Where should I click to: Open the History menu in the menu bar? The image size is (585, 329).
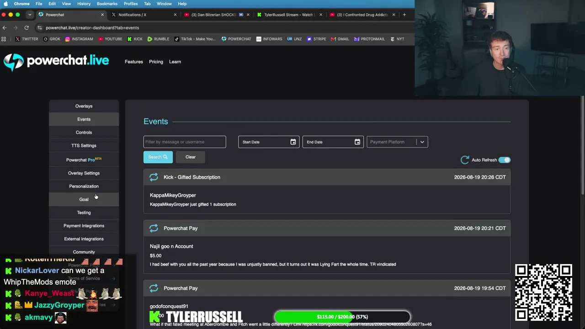click(84, 4)
